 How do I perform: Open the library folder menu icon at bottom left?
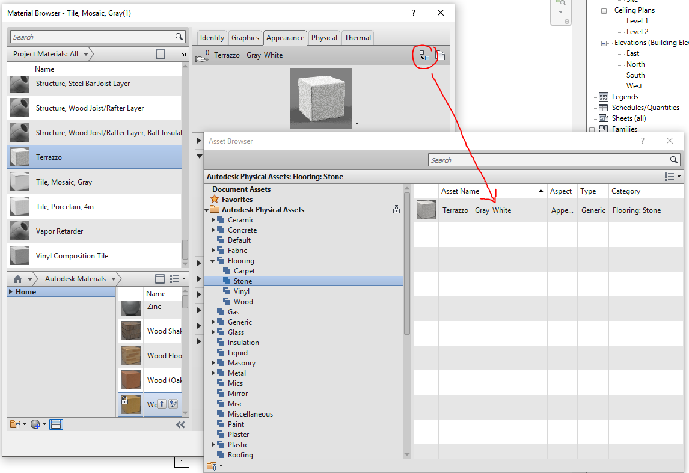click(x=17, y=425)
